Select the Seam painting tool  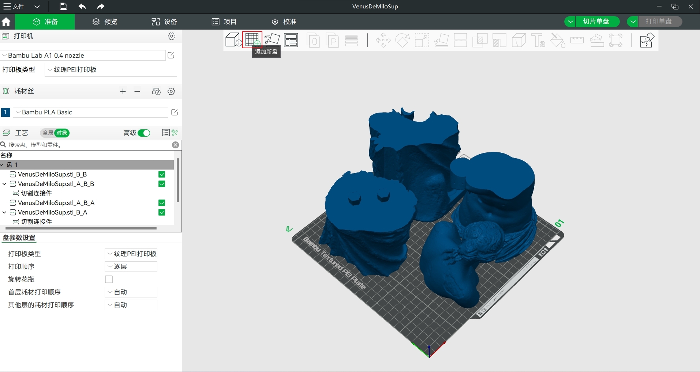tap(519, 40)
